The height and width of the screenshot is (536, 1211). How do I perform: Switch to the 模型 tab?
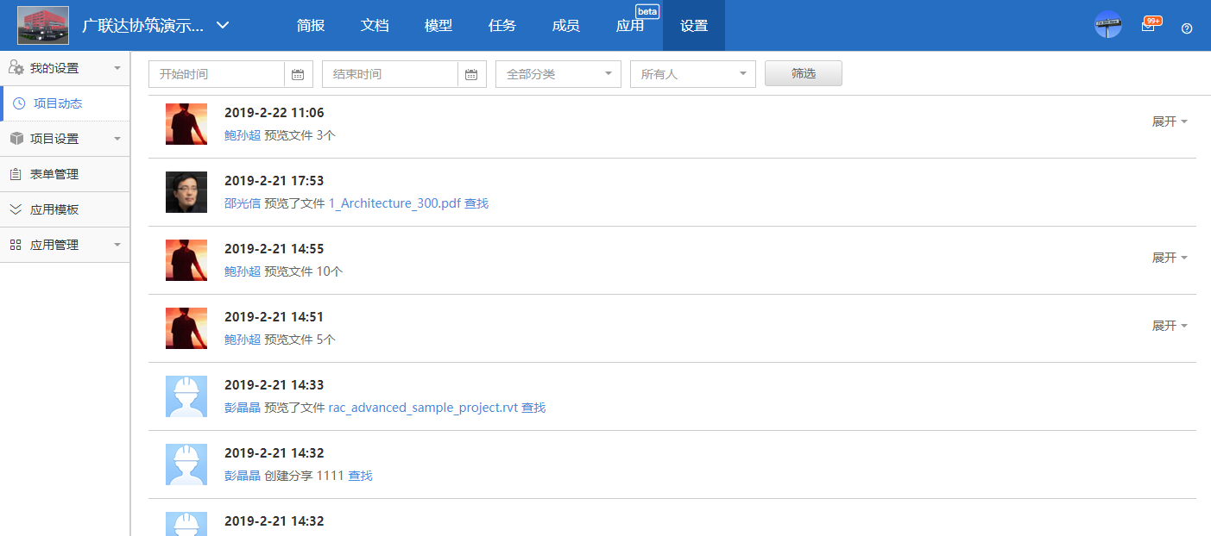[x=438, y=25]
